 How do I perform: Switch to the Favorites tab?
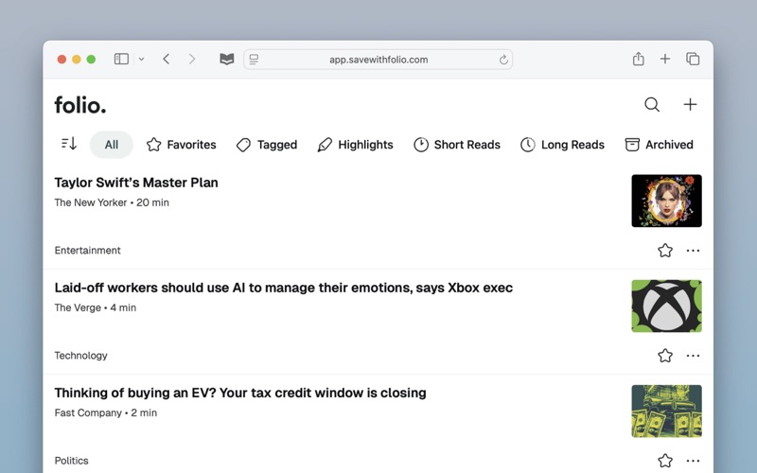[182, 145]
